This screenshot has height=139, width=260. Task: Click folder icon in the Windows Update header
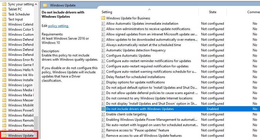[45, 5]
